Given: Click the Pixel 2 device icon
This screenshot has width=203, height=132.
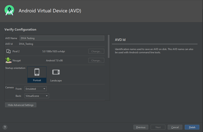Looking at the screenshot, I should [x=8, y=51].
